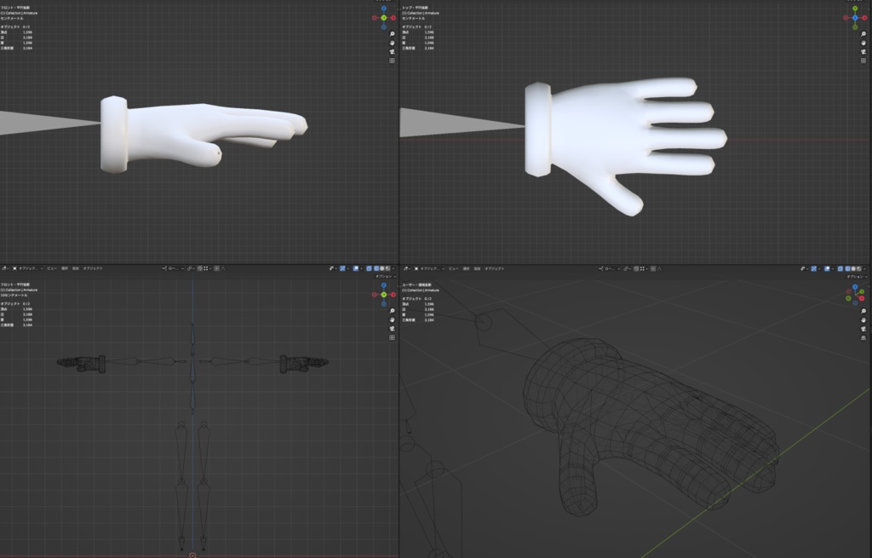Click the green Y axis atop the top-right viewport gizmo
Viewport: 872px width, 558px height.
[x=855, y=9]
